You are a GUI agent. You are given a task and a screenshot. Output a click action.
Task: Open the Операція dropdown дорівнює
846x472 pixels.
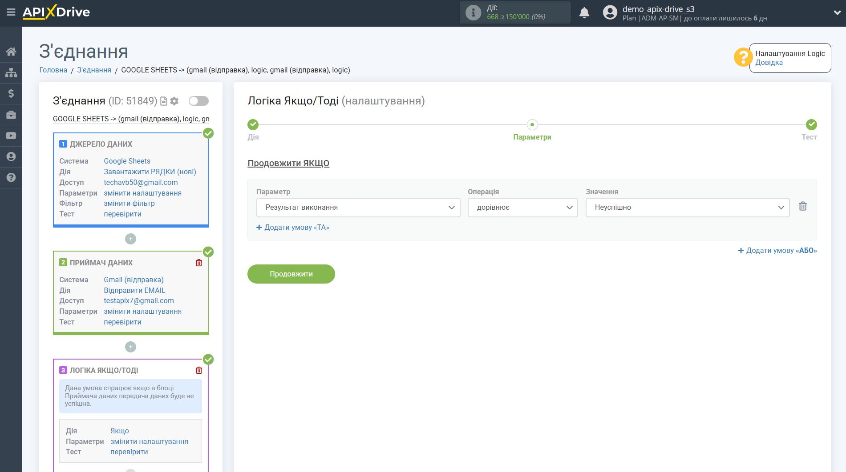point(522,208)
